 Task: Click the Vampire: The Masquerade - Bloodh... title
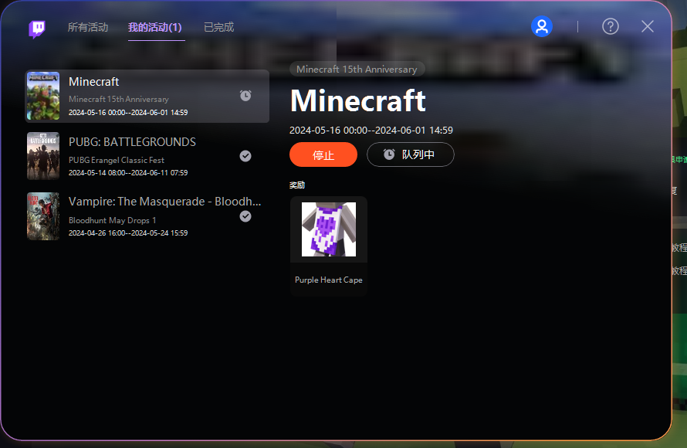tap(164, 202)
